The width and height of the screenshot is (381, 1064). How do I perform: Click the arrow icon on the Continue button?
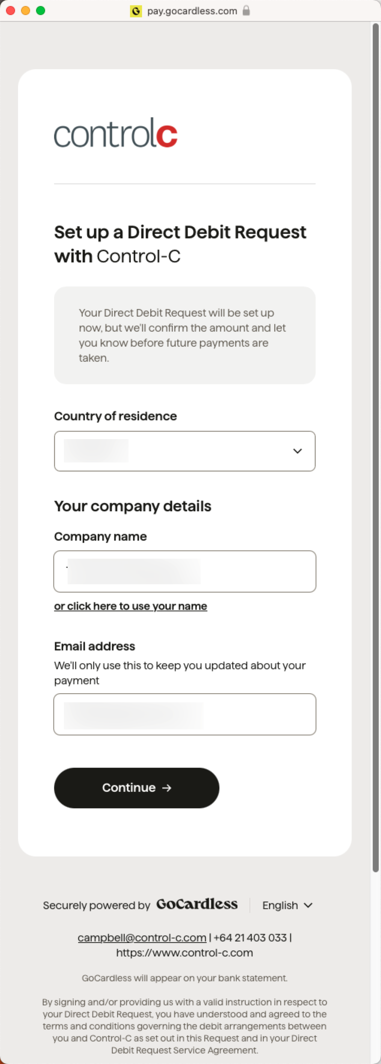167,788
